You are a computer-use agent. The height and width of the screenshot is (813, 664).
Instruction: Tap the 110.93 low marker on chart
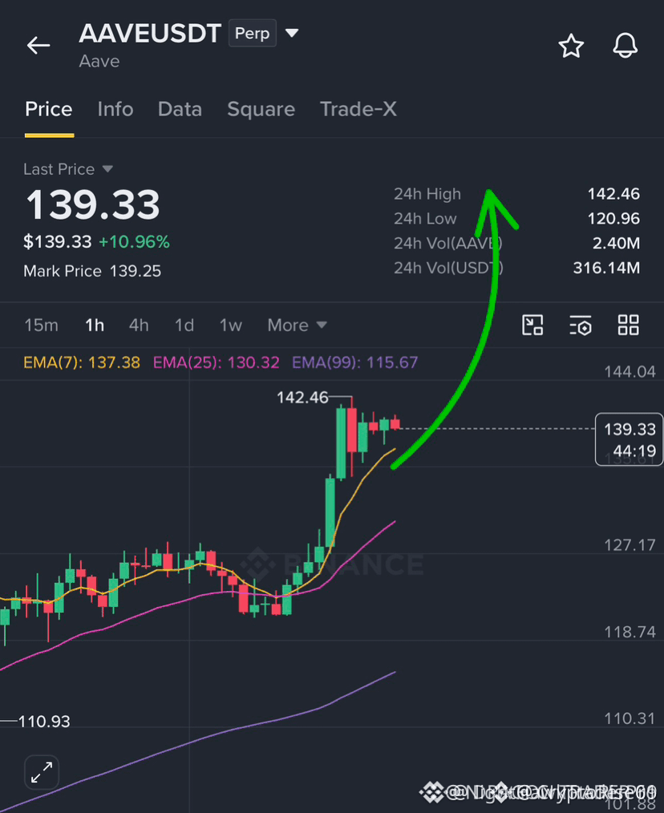pos(44,722)
